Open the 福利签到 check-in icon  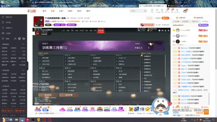pos(165,25)
